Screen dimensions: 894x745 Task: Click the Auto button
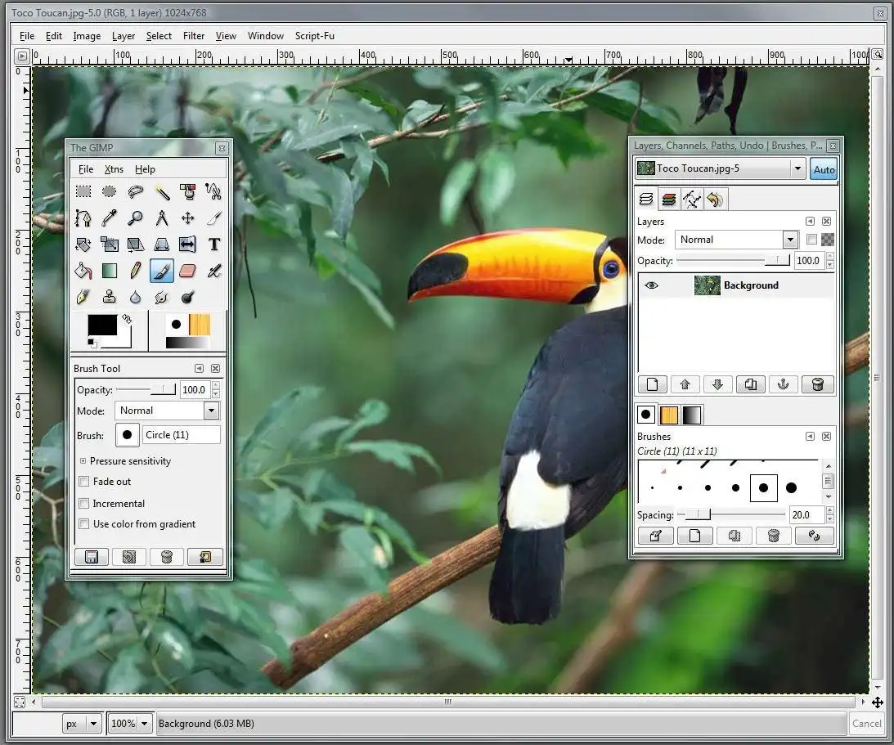[x=824, y=169]
